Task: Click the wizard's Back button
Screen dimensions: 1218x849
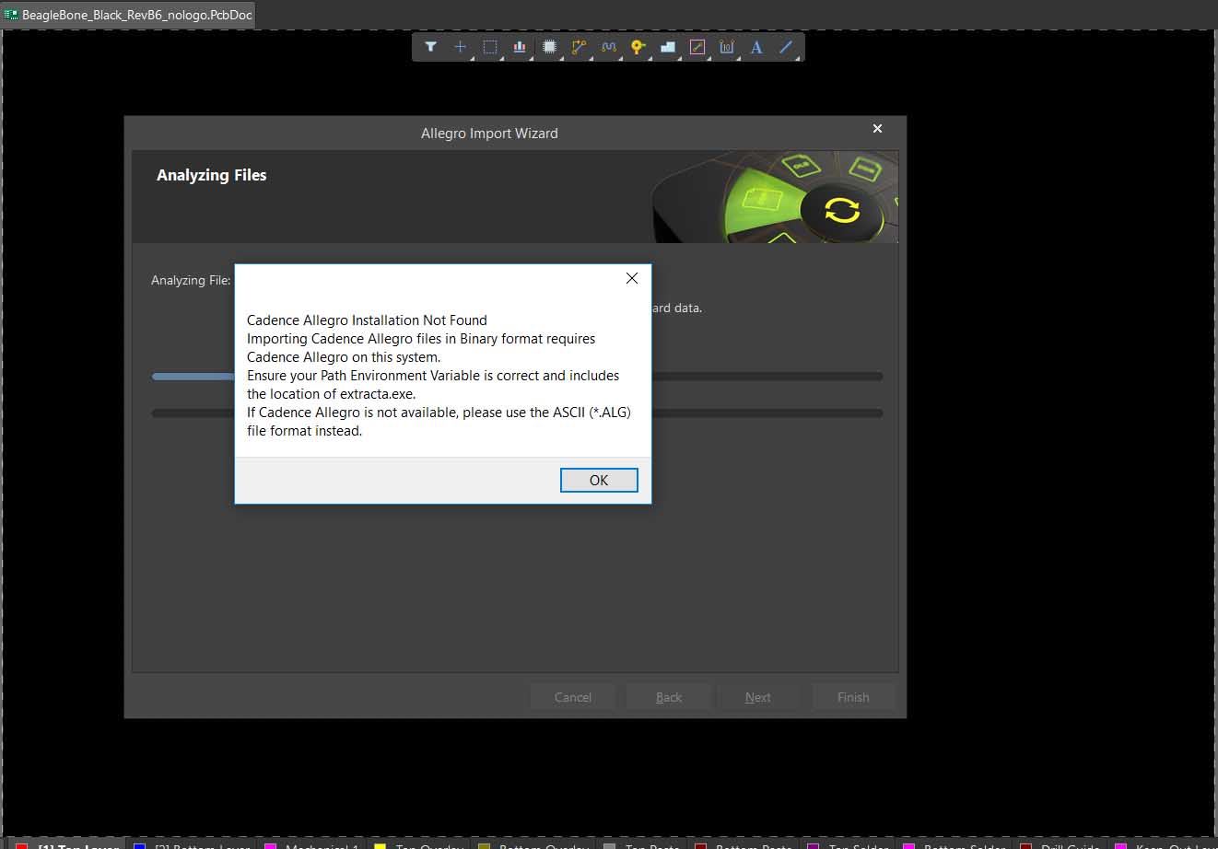Action: click(669, 697)
